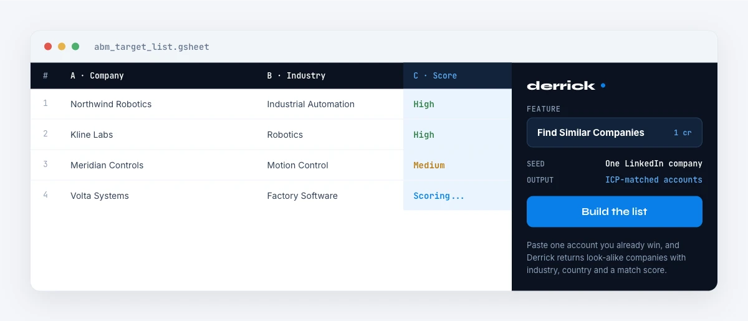Click the Medium score for Meridian Controls
The image size is (748, 321).
429,165
